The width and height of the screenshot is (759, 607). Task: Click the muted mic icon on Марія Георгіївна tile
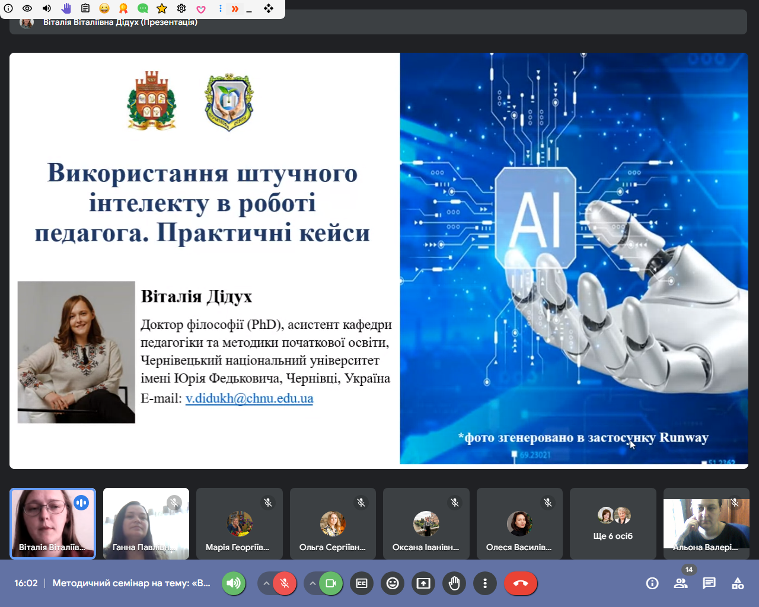[x=267, y=503]
